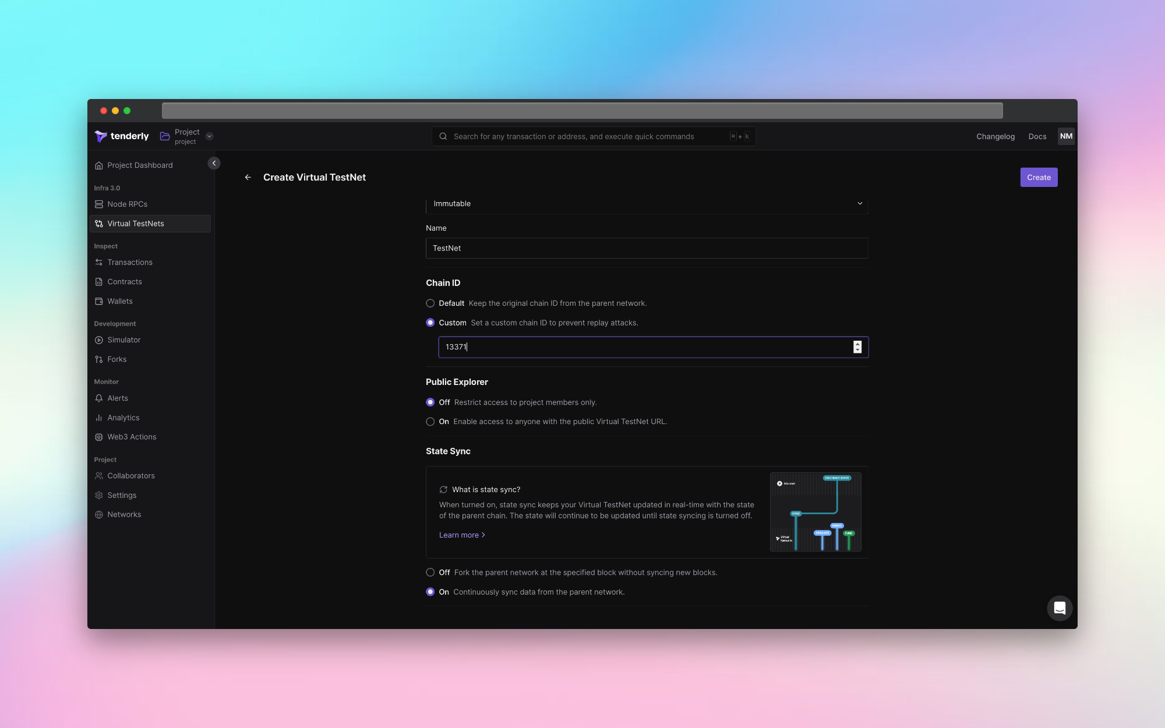Click the Simulator play icon in sidebar

[99, 340]
